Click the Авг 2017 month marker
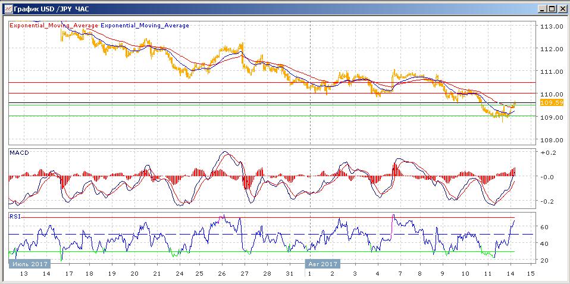Viewport: 570px width, 284px height. (322, 264)
